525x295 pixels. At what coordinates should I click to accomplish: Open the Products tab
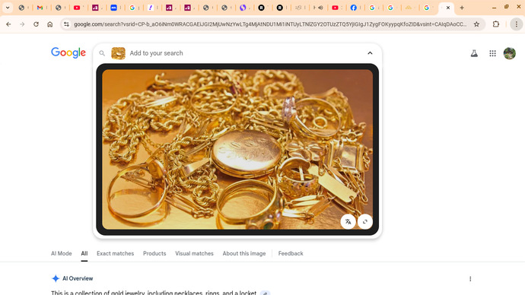click(154, 253)
